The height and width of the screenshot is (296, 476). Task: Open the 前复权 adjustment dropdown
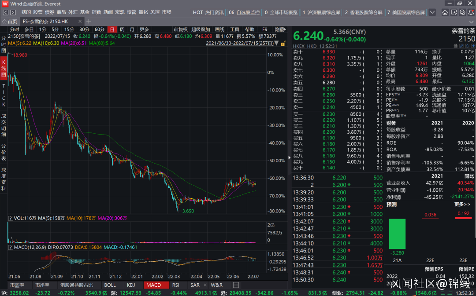coord(181,29)
